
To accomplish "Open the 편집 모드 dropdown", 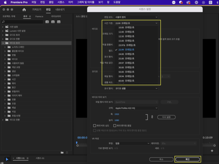I will (136, 17).
